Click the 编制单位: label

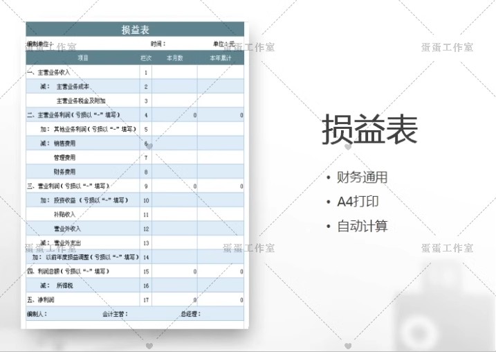click(x=39, y=44)
